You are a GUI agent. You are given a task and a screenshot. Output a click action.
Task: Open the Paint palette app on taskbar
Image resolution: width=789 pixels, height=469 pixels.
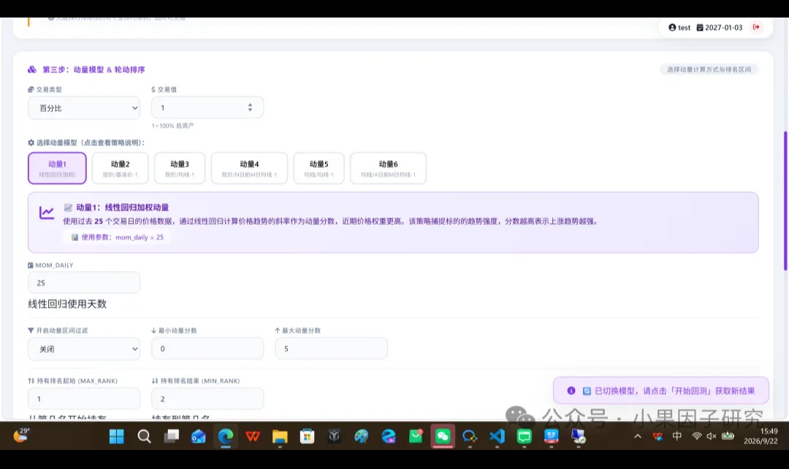click(x=362, y=436)
